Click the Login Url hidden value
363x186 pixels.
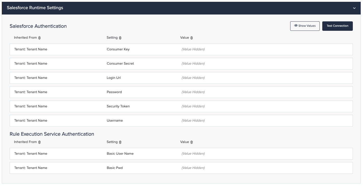193,78
